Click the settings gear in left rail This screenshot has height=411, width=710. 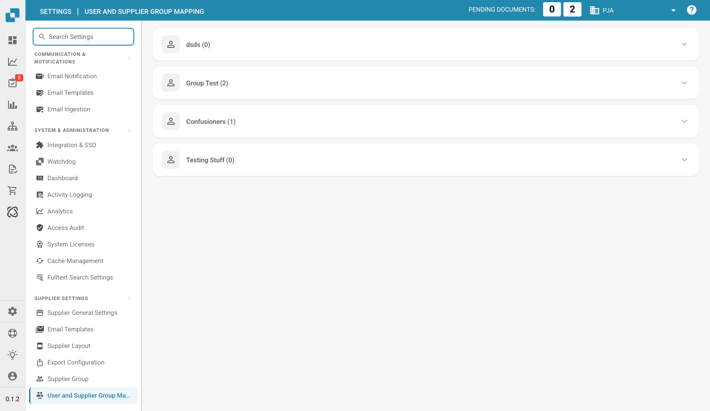pyautogui.click(x=13, y=311)
